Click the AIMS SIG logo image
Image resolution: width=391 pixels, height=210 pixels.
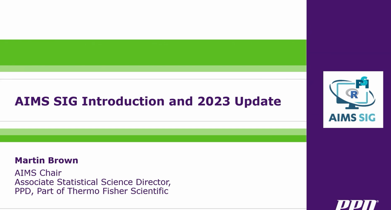click(353, 99)
